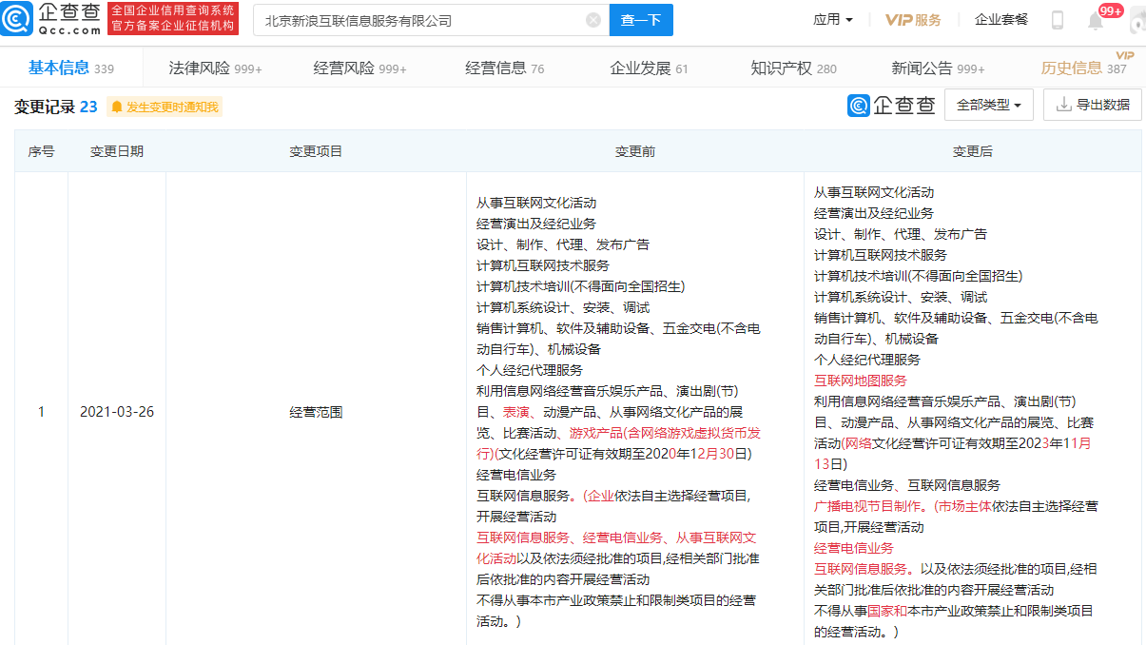Click the export data download icon
The width and height of the screenshot is (1146, 645).
[1063, 105]
